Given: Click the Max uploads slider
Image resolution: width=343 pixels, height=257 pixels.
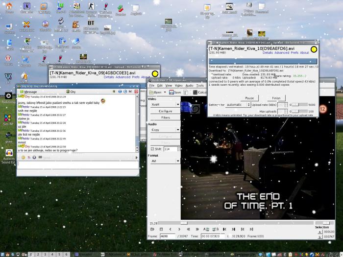Looking at the screenshot, I should 300,111.
